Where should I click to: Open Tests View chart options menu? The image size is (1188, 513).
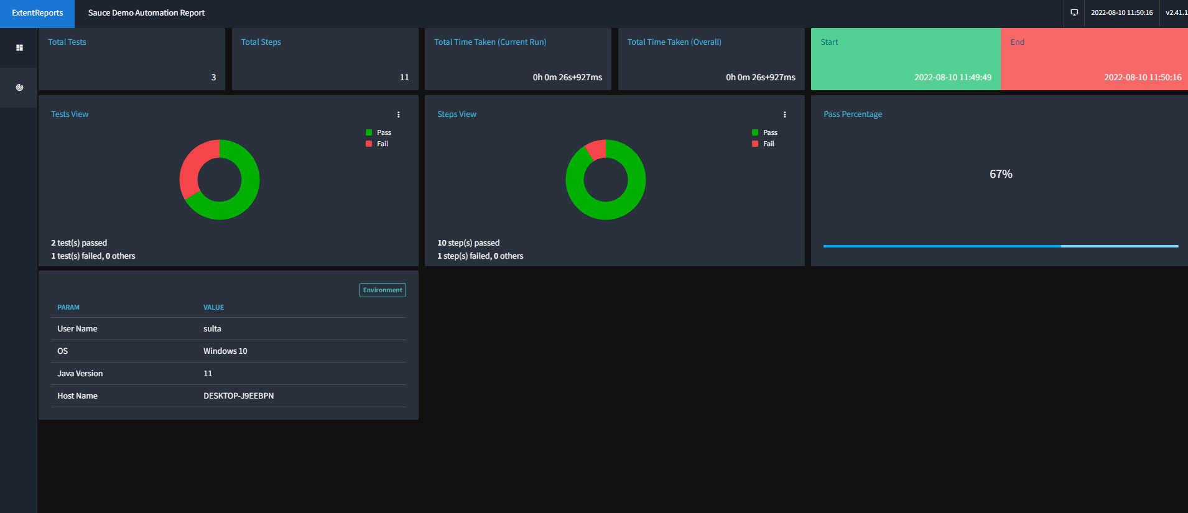tap(399, 114)
